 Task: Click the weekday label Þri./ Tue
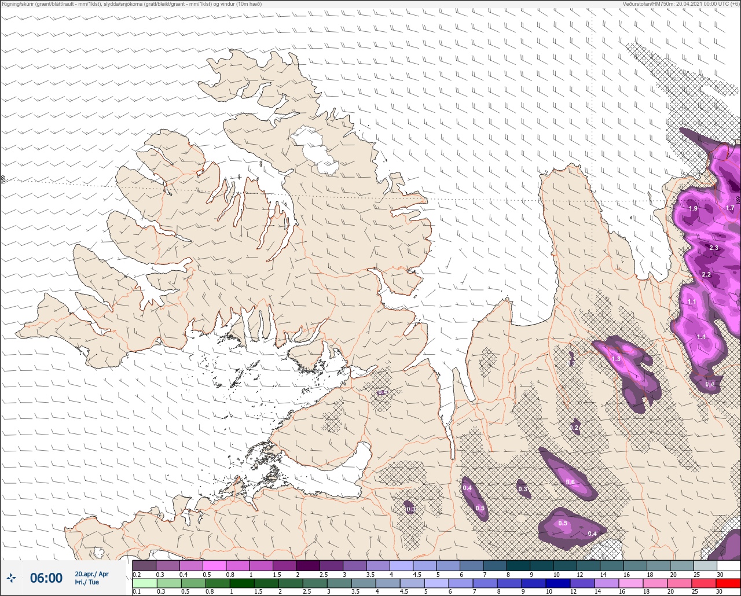pyautogui.click(x=87, y=582)
